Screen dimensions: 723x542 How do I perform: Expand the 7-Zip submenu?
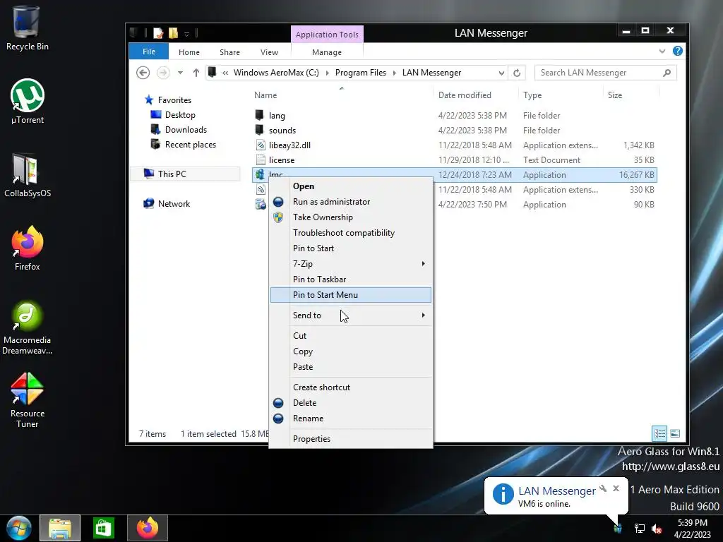(x=424, y=264)
